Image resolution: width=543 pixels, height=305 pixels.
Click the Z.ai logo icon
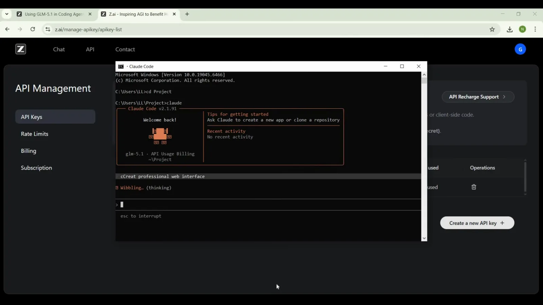coord(21,49)
